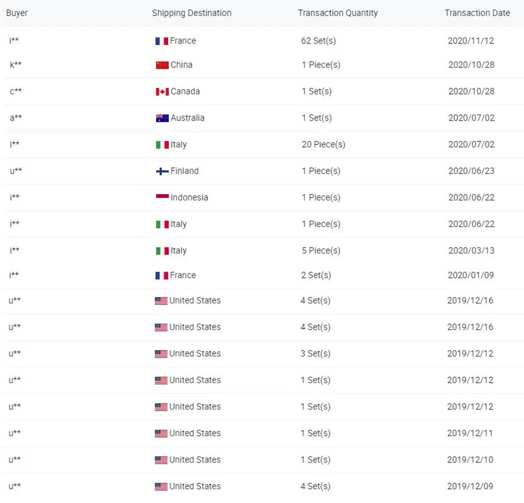The width and height of the screenshot is (524, 503).
Task: Click the Finland flag icon
Action: pyautogui.click(x=162, y=171)
